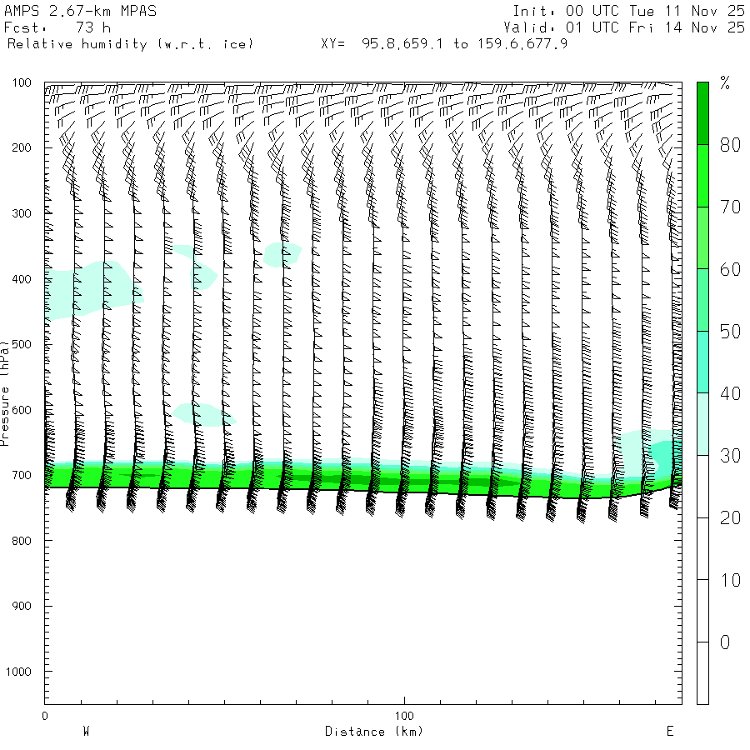
Task: Click the west marker 'W' below the axis
Action: 86,732
